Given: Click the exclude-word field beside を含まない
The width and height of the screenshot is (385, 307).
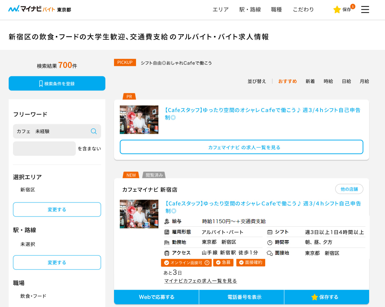Looking at the screenshot, I should 44,148.
